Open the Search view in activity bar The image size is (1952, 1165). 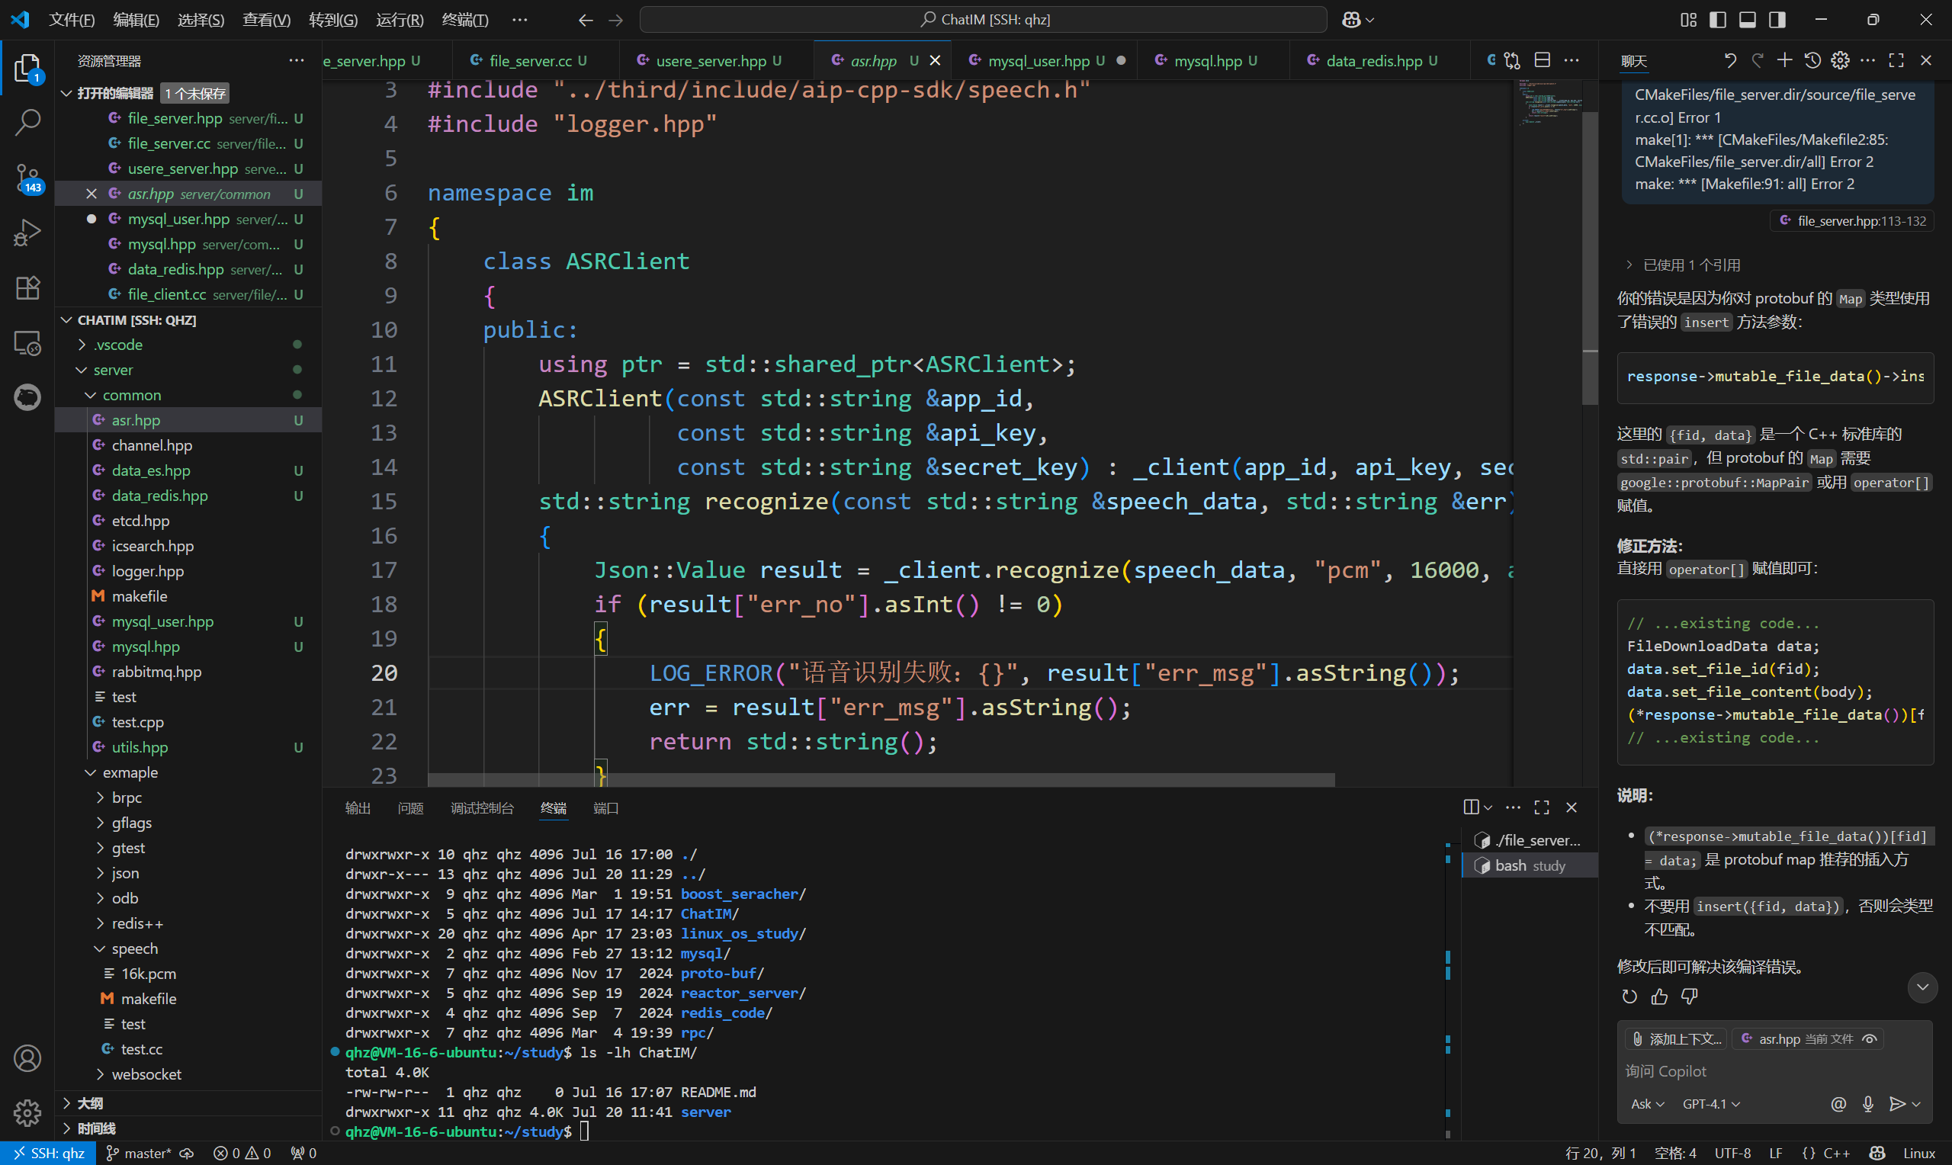pyautogui.click(x=27, y=123)
